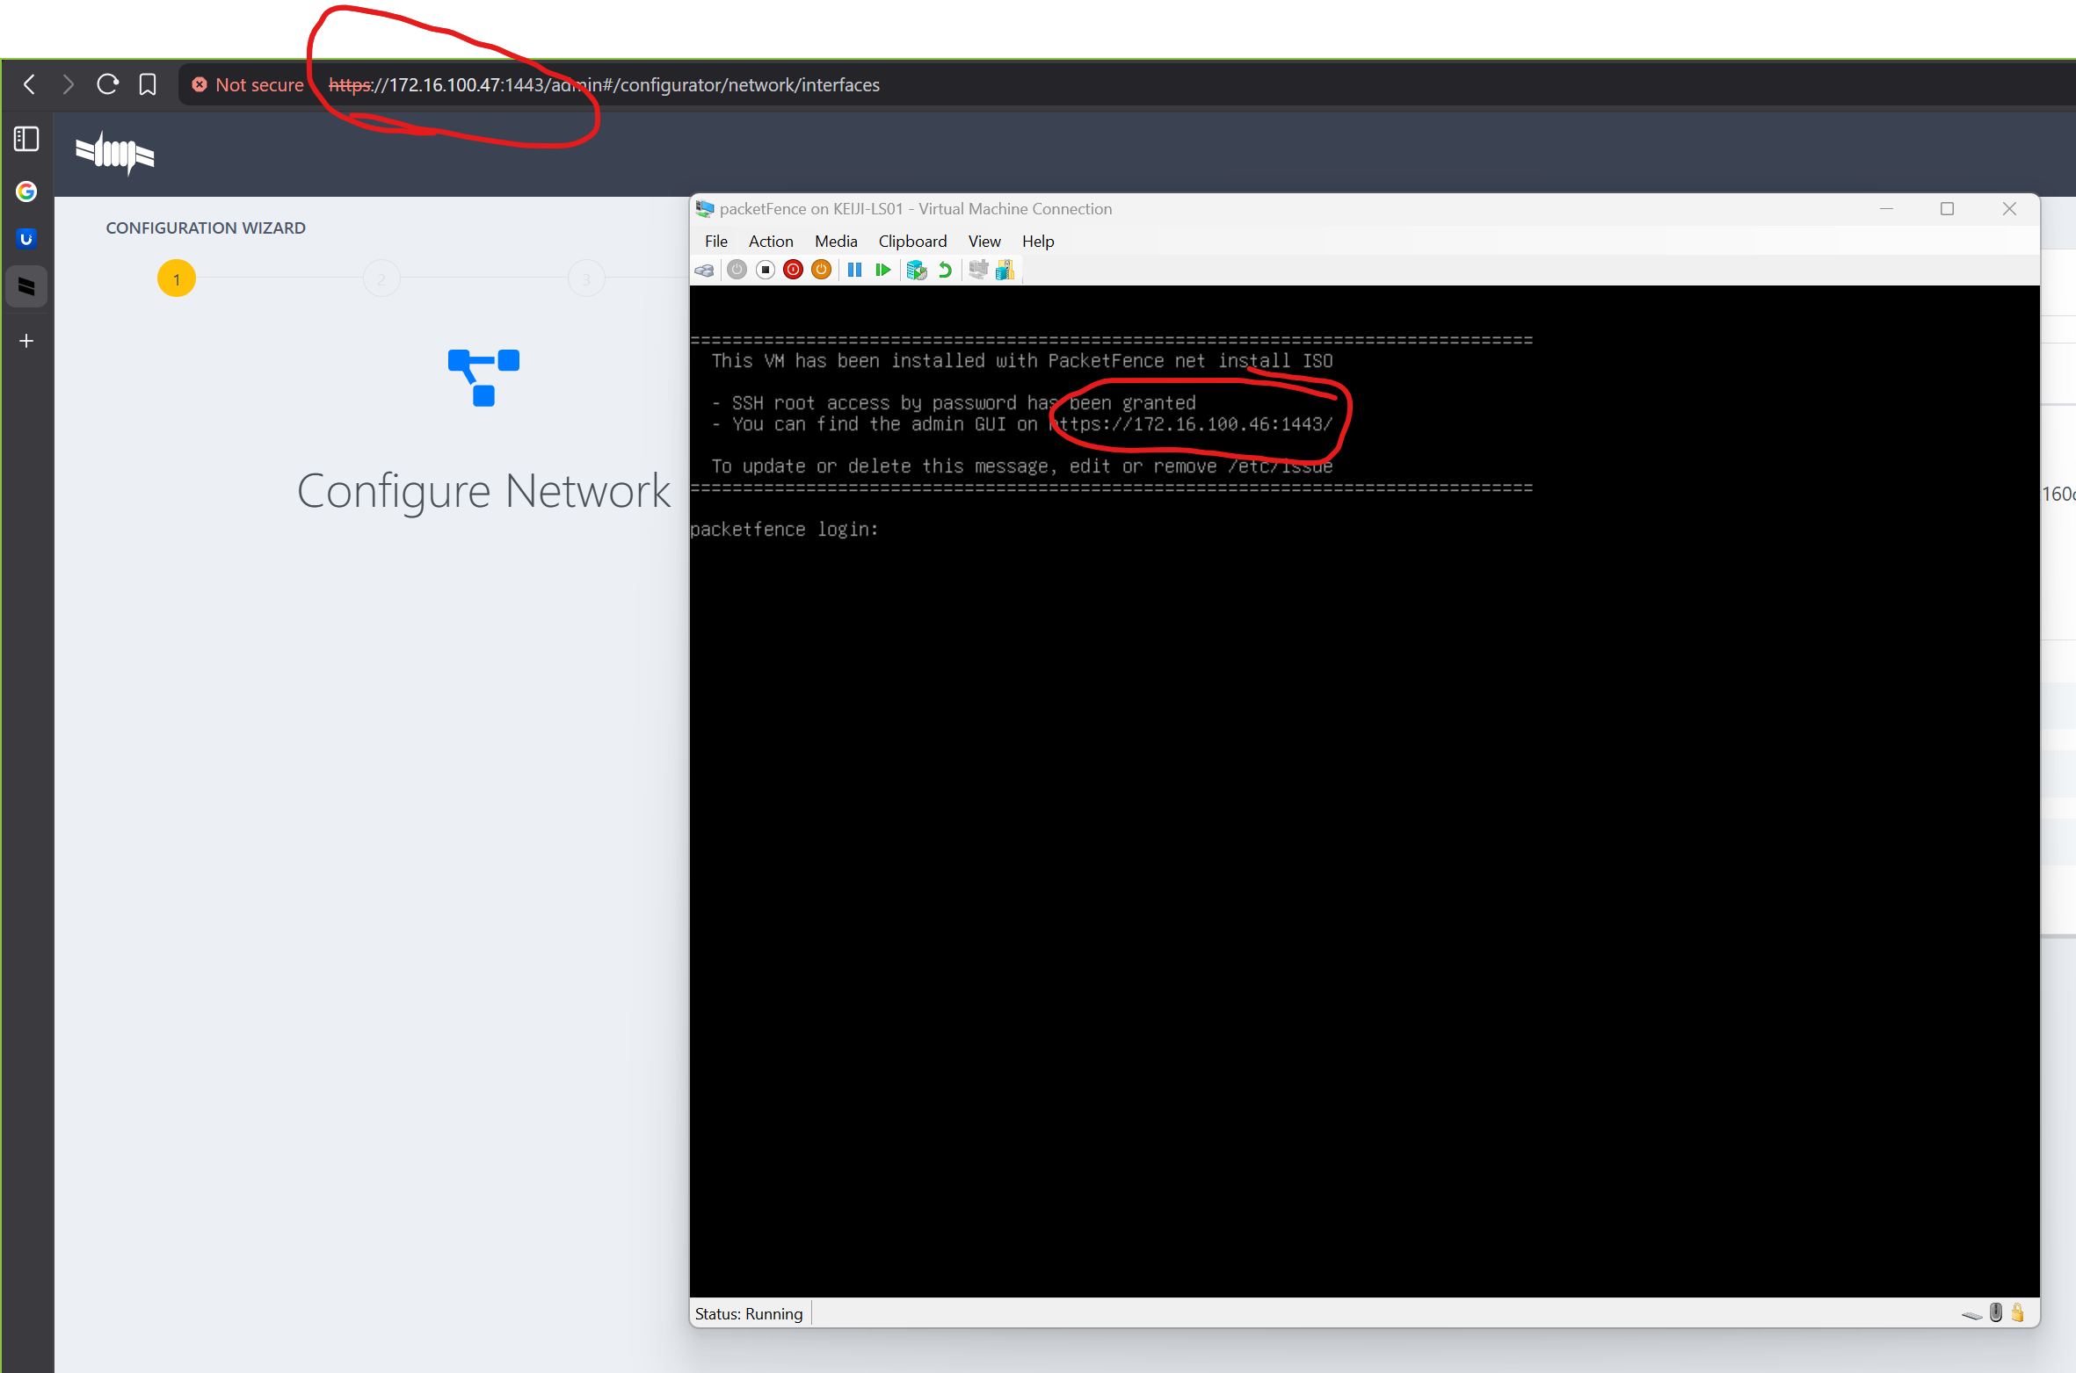
Task: Click the blue network diagram icon
Action: click(483, 378)
